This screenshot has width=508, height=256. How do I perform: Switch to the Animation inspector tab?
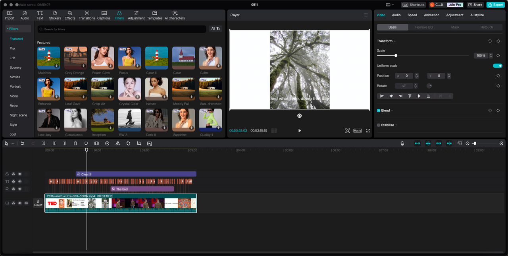click(x=431, y=15)
